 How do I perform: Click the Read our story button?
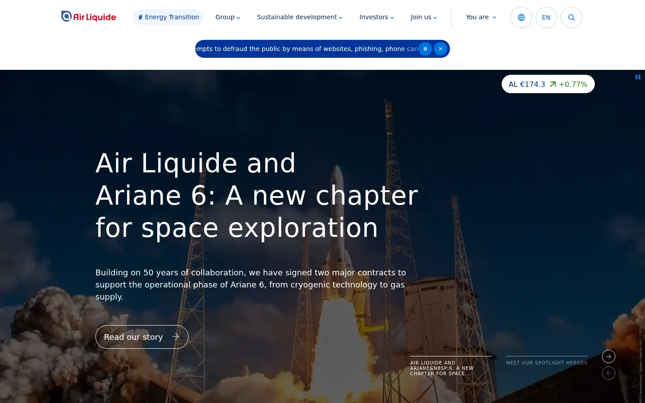point(142,337)
